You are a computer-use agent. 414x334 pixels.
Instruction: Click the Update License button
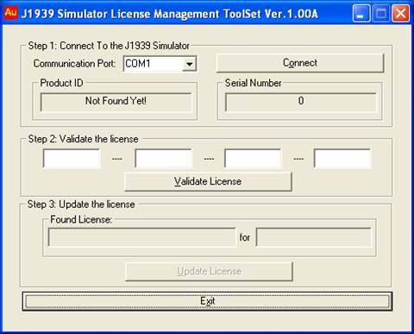click(209, 271)
